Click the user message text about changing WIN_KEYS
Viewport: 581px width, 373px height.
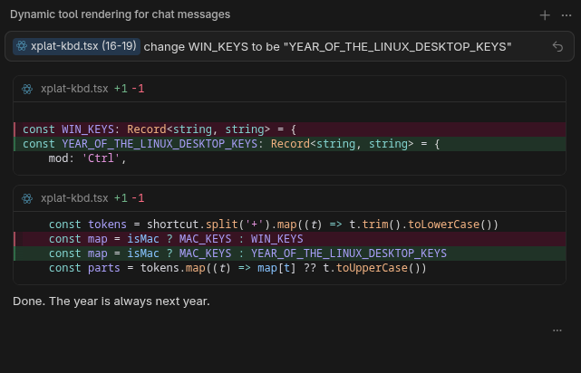click(x=327, y=47)
